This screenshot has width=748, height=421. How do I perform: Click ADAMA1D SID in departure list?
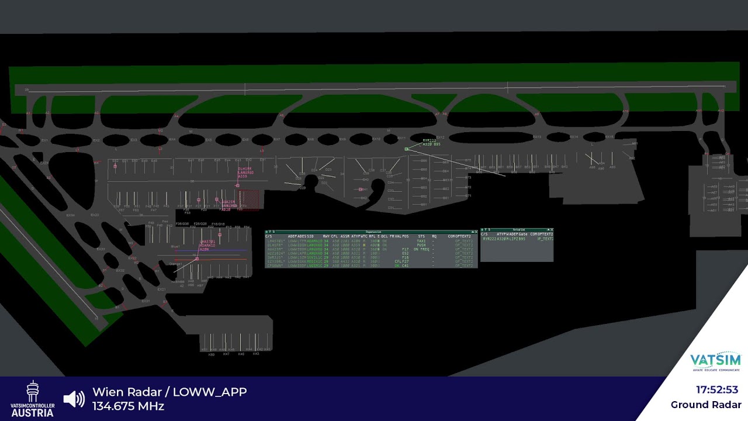coord(314,241)
